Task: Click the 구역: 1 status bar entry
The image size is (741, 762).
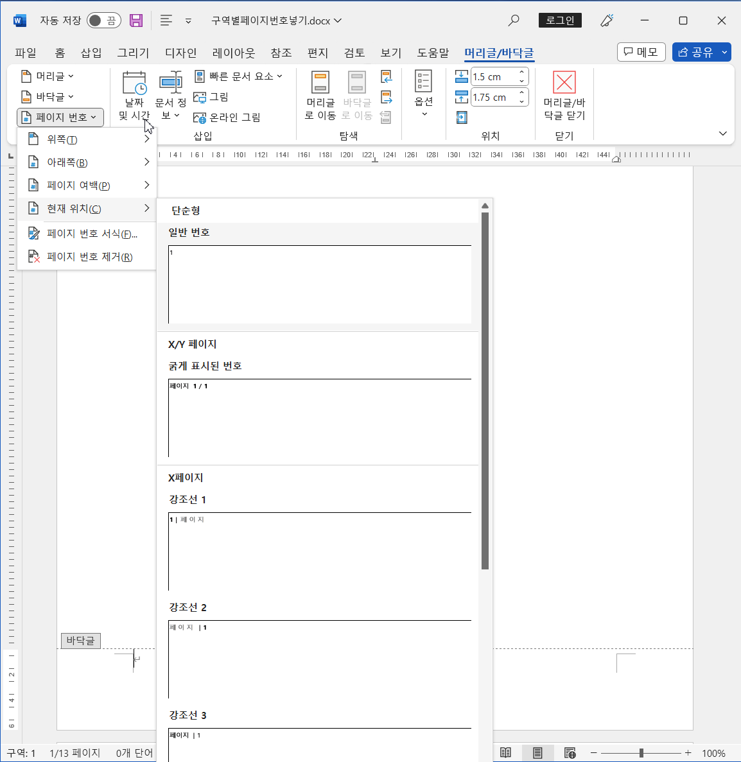Action: tap(21, 753)
